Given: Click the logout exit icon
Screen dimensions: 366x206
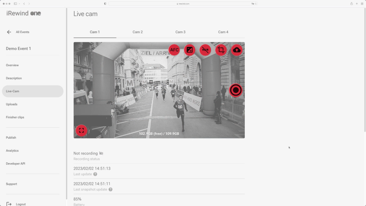Looking at the screenshot, I should click(9, 204).
